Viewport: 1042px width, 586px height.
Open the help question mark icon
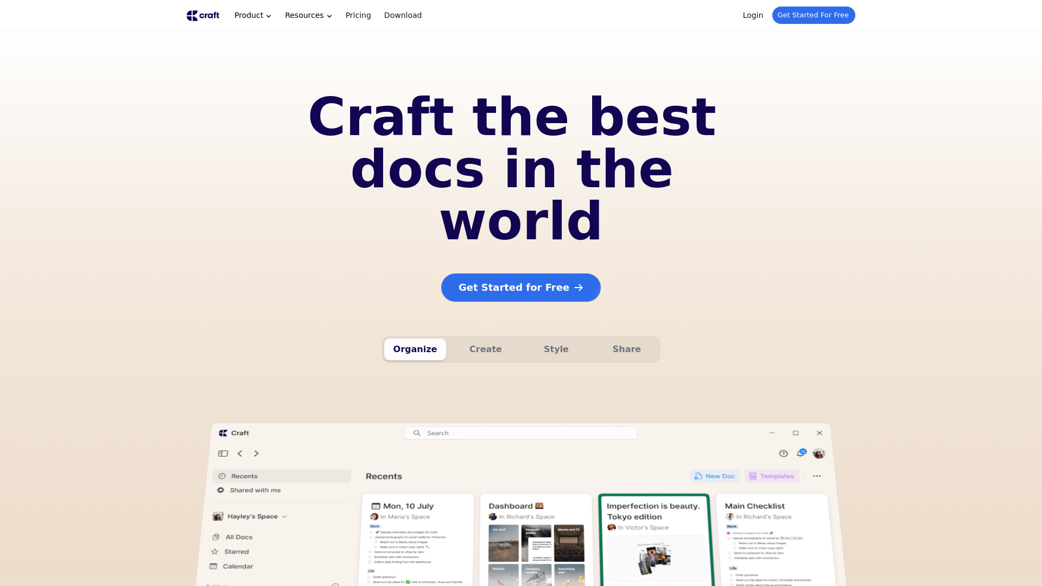click(784, 454)
